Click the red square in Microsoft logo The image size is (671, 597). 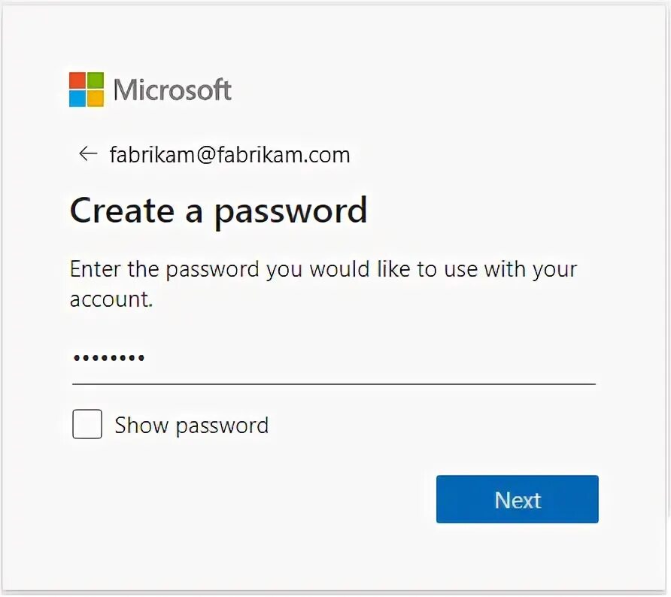[77, 80]
